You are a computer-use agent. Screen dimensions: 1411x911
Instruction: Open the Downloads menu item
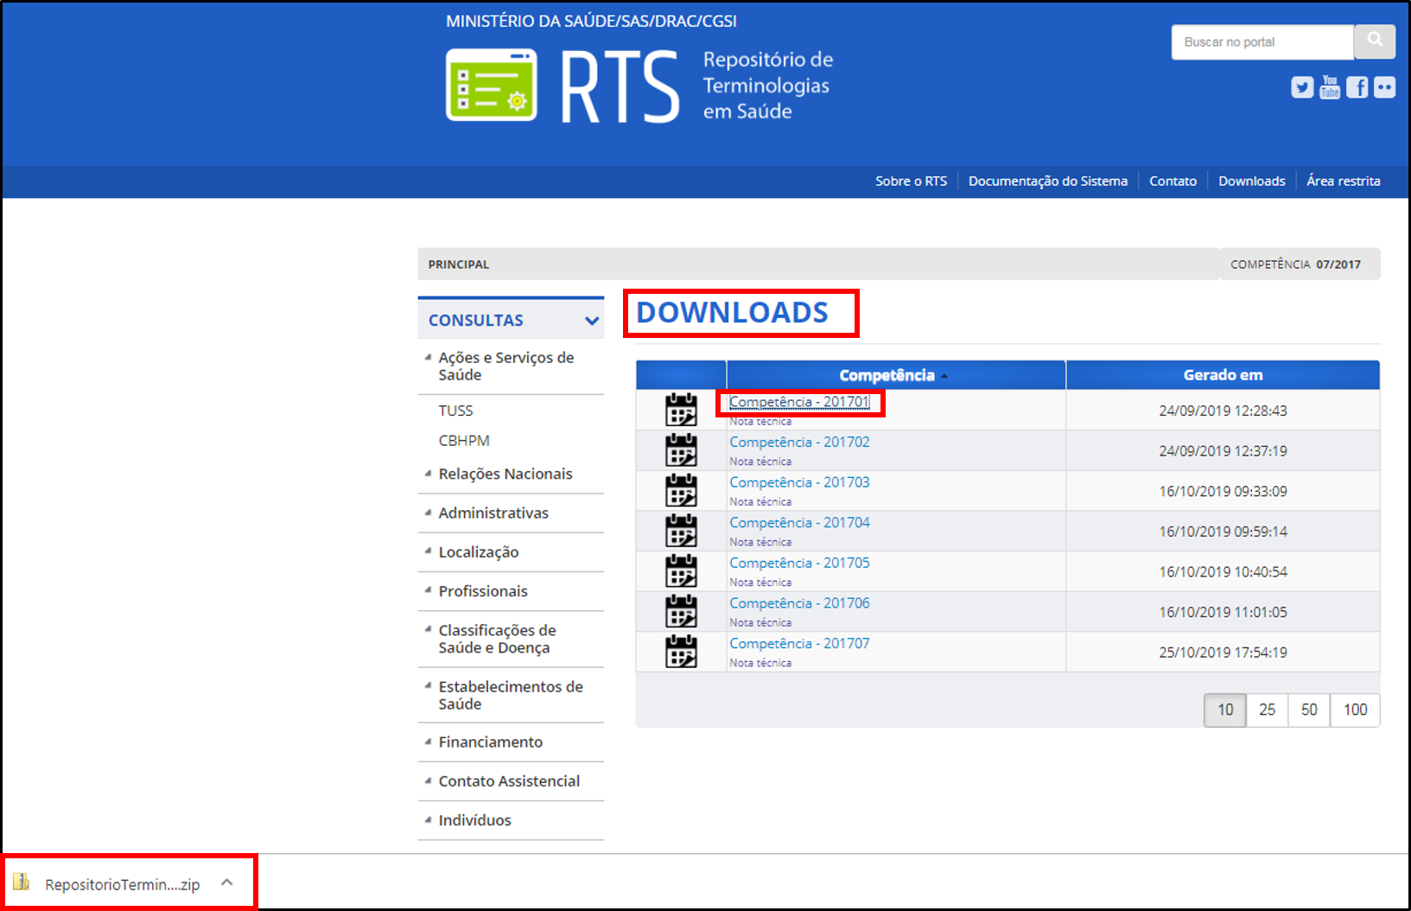pyautogui.click(x=1251, y=182)
